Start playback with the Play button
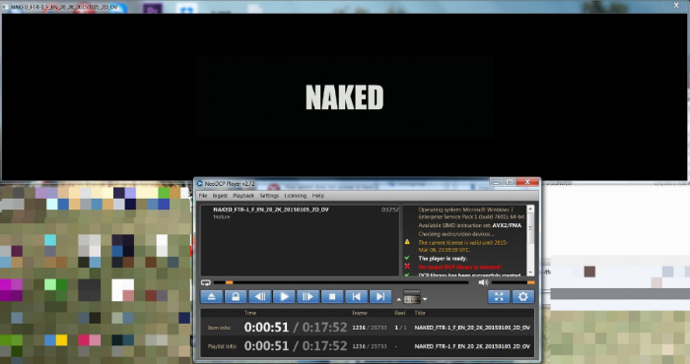The width and height of the screenshot is (690, 364). point(284,297)
